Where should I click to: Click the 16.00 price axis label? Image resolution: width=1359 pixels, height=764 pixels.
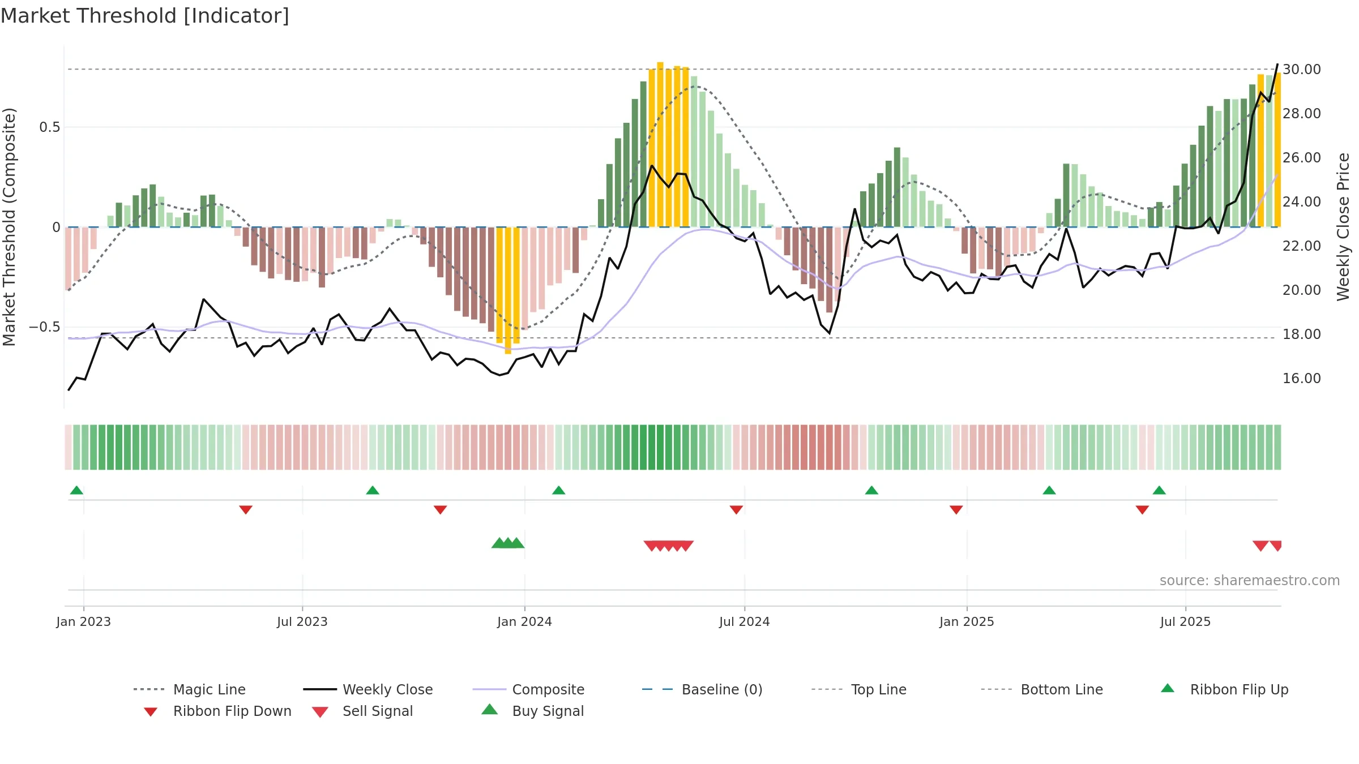pyautogui.click(x=1302, y=379)
